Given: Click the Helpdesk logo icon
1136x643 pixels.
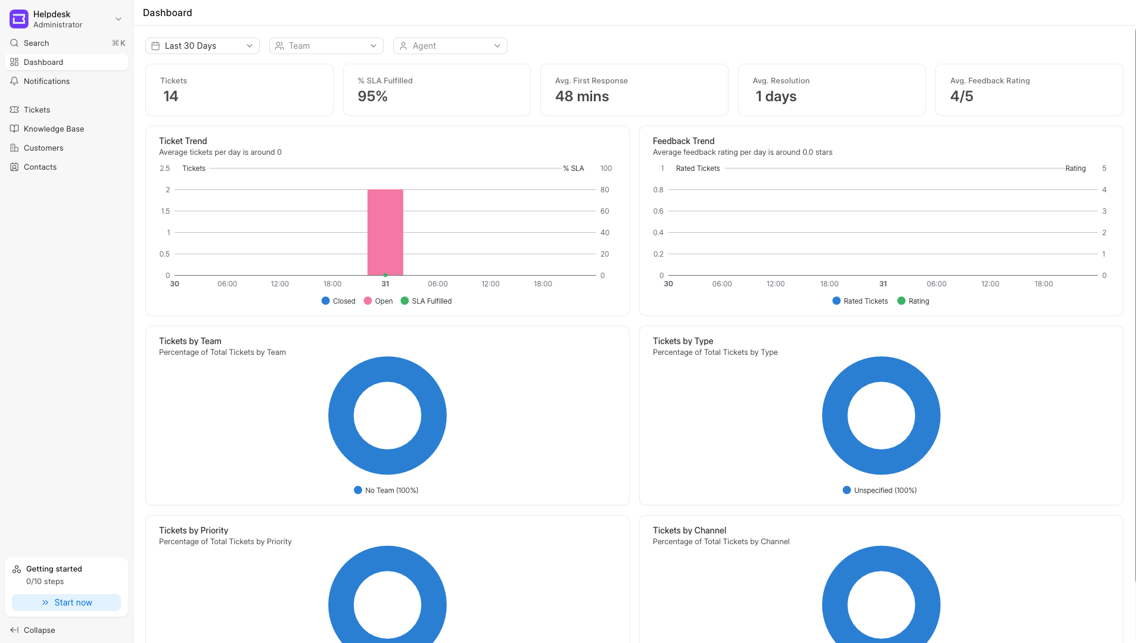Looking at the screenshot, I should coord(18,18).
